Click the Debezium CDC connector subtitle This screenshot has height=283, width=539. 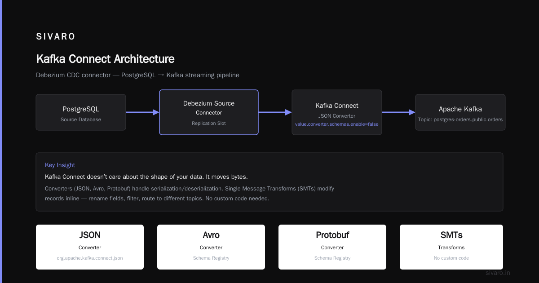(x=137, y=75)
